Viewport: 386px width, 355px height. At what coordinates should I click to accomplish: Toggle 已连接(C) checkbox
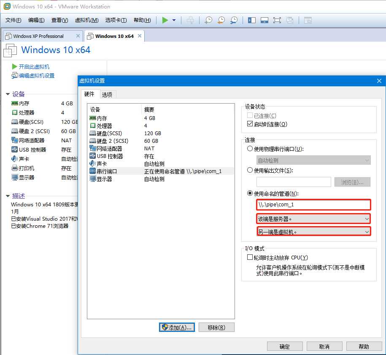pyautogui.click(x=250, y=115)
